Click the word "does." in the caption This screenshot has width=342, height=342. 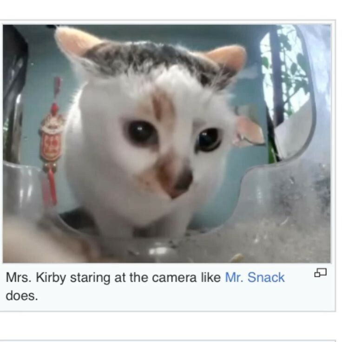(22, 296)
